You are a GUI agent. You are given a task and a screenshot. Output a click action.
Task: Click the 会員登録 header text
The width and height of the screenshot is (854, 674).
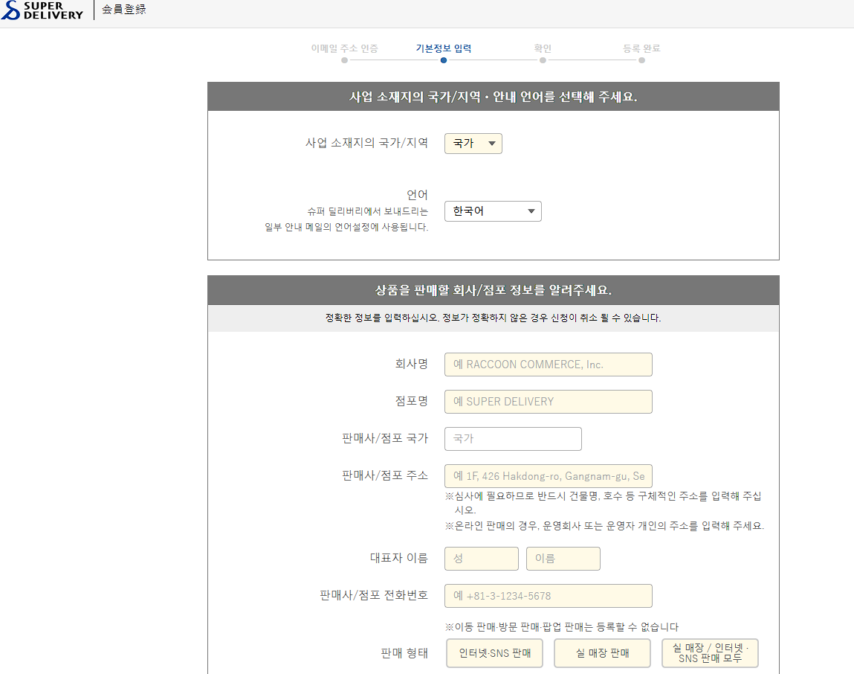point(124,9)
